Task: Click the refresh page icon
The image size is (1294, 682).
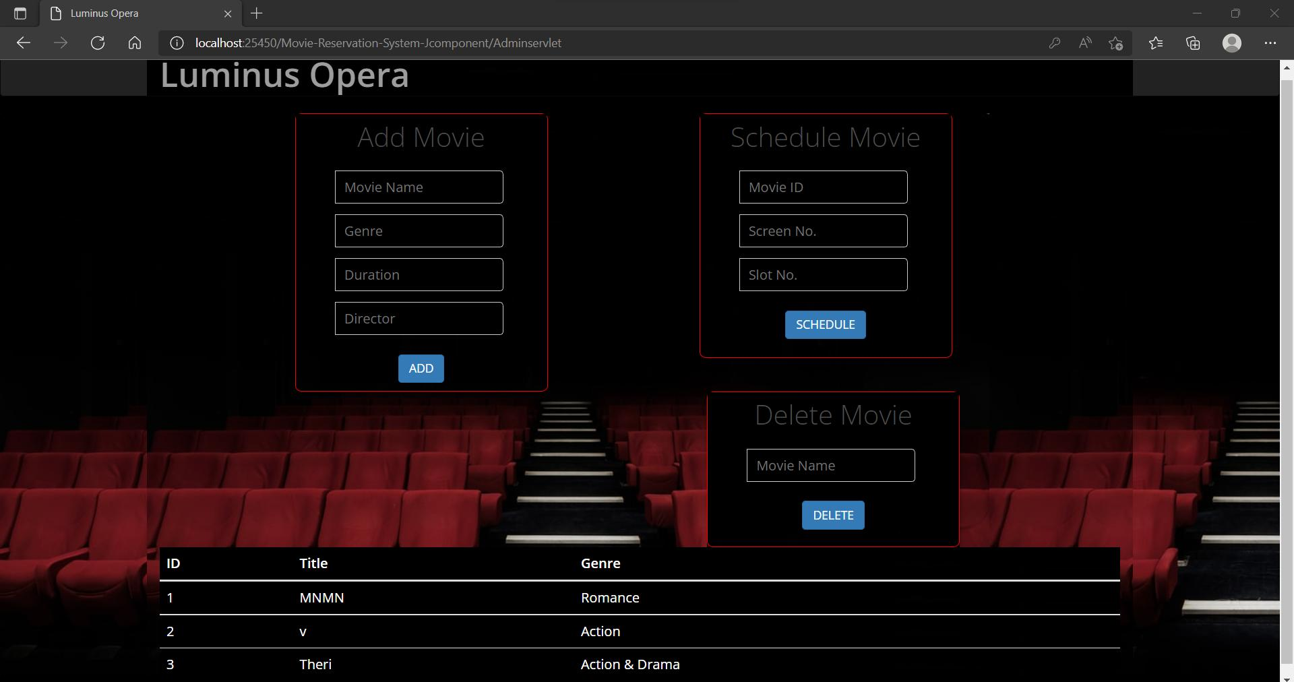Action: pos(98,42)
